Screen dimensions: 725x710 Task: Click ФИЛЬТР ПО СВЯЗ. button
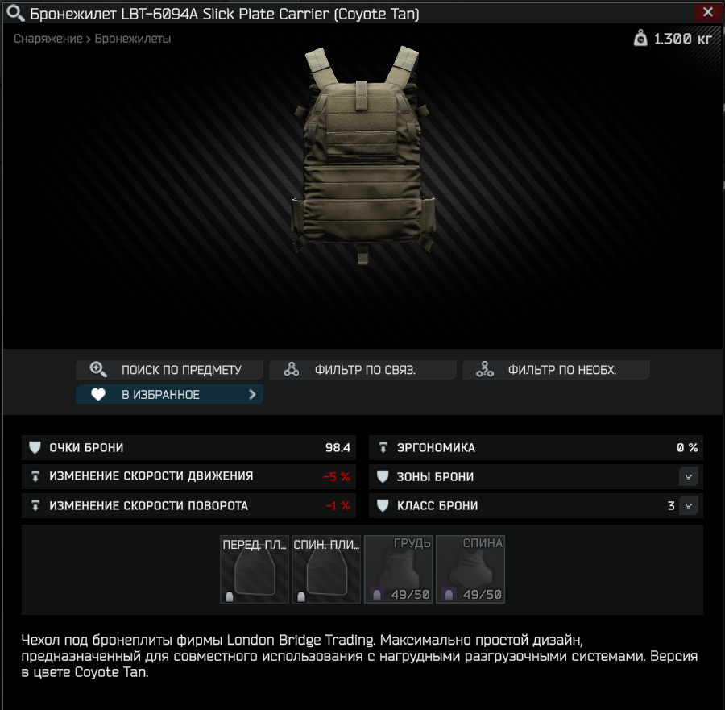point(363,370)
